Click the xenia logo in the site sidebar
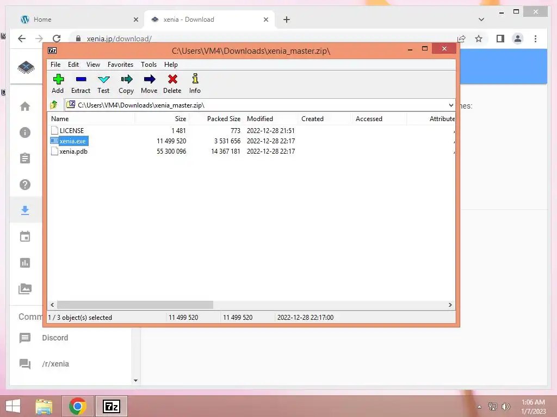Screen dimensions: 557x417 click(26, 67)
